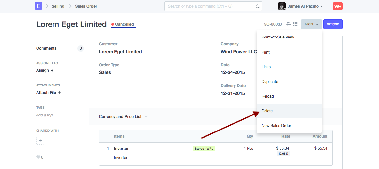Click Assign + in the sidebar
This screenshot has width=379, height=169.
click(x=45, y=70)
